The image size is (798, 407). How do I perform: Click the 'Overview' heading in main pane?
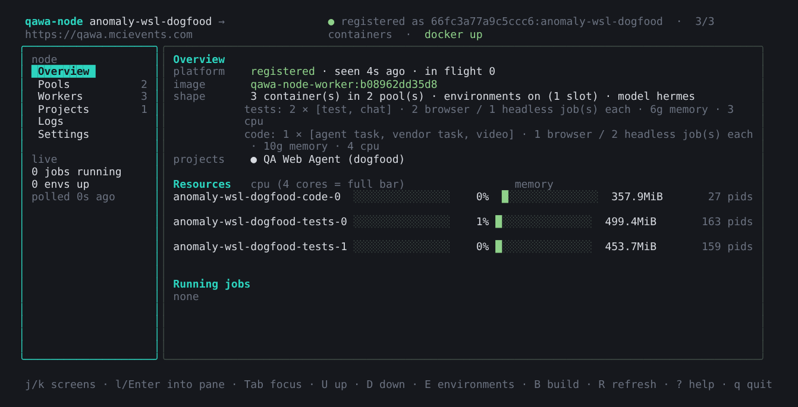point(199,59)
